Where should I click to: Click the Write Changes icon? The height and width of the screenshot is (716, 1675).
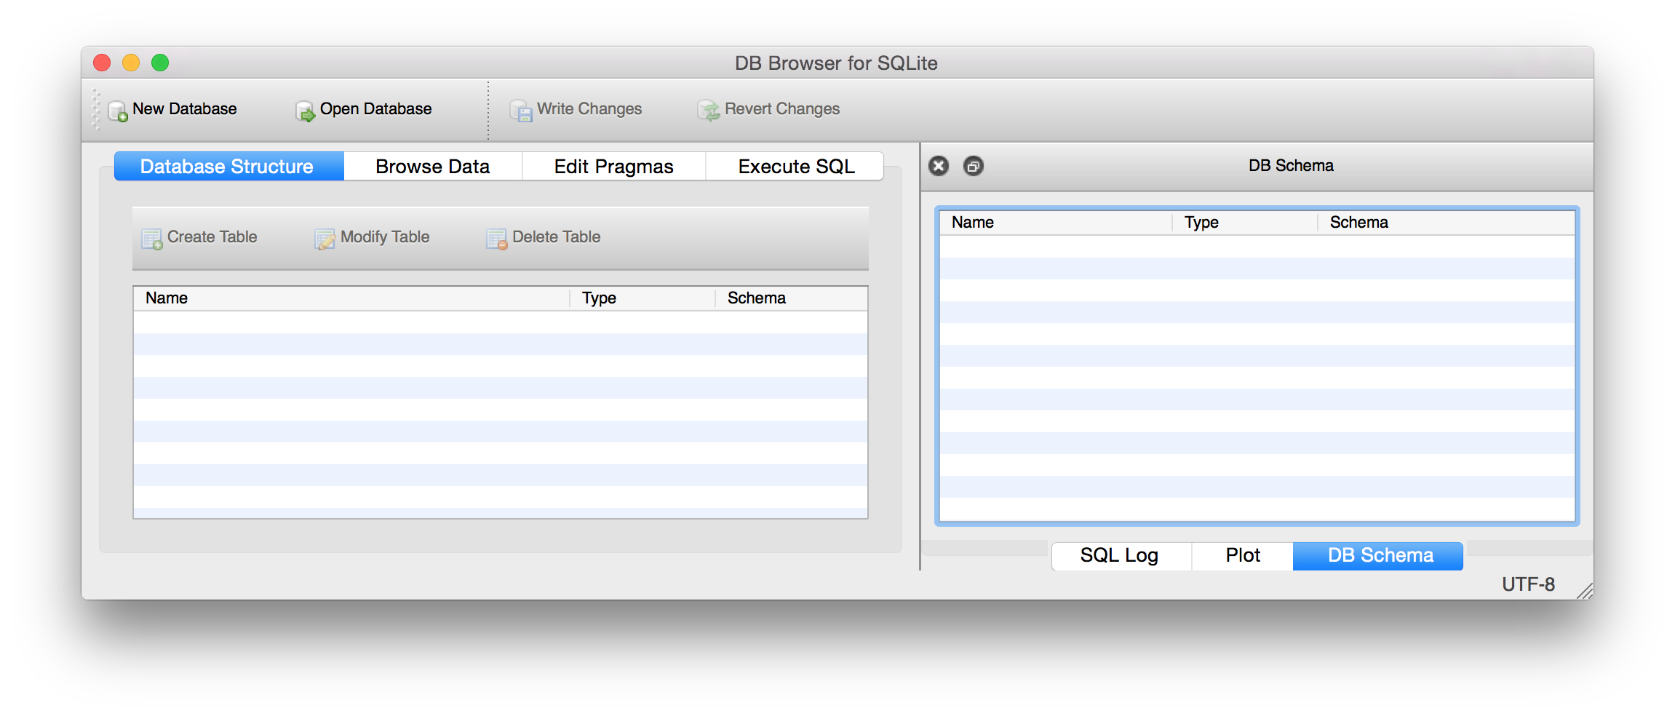tap(521, 109)
